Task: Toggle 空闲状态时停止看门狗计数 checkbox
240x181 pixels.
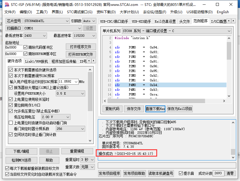Action: (x=11, y=135)
